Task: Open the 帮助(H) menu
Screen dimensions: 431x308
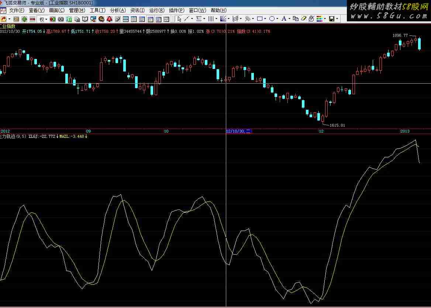Action: click(218, 10)
